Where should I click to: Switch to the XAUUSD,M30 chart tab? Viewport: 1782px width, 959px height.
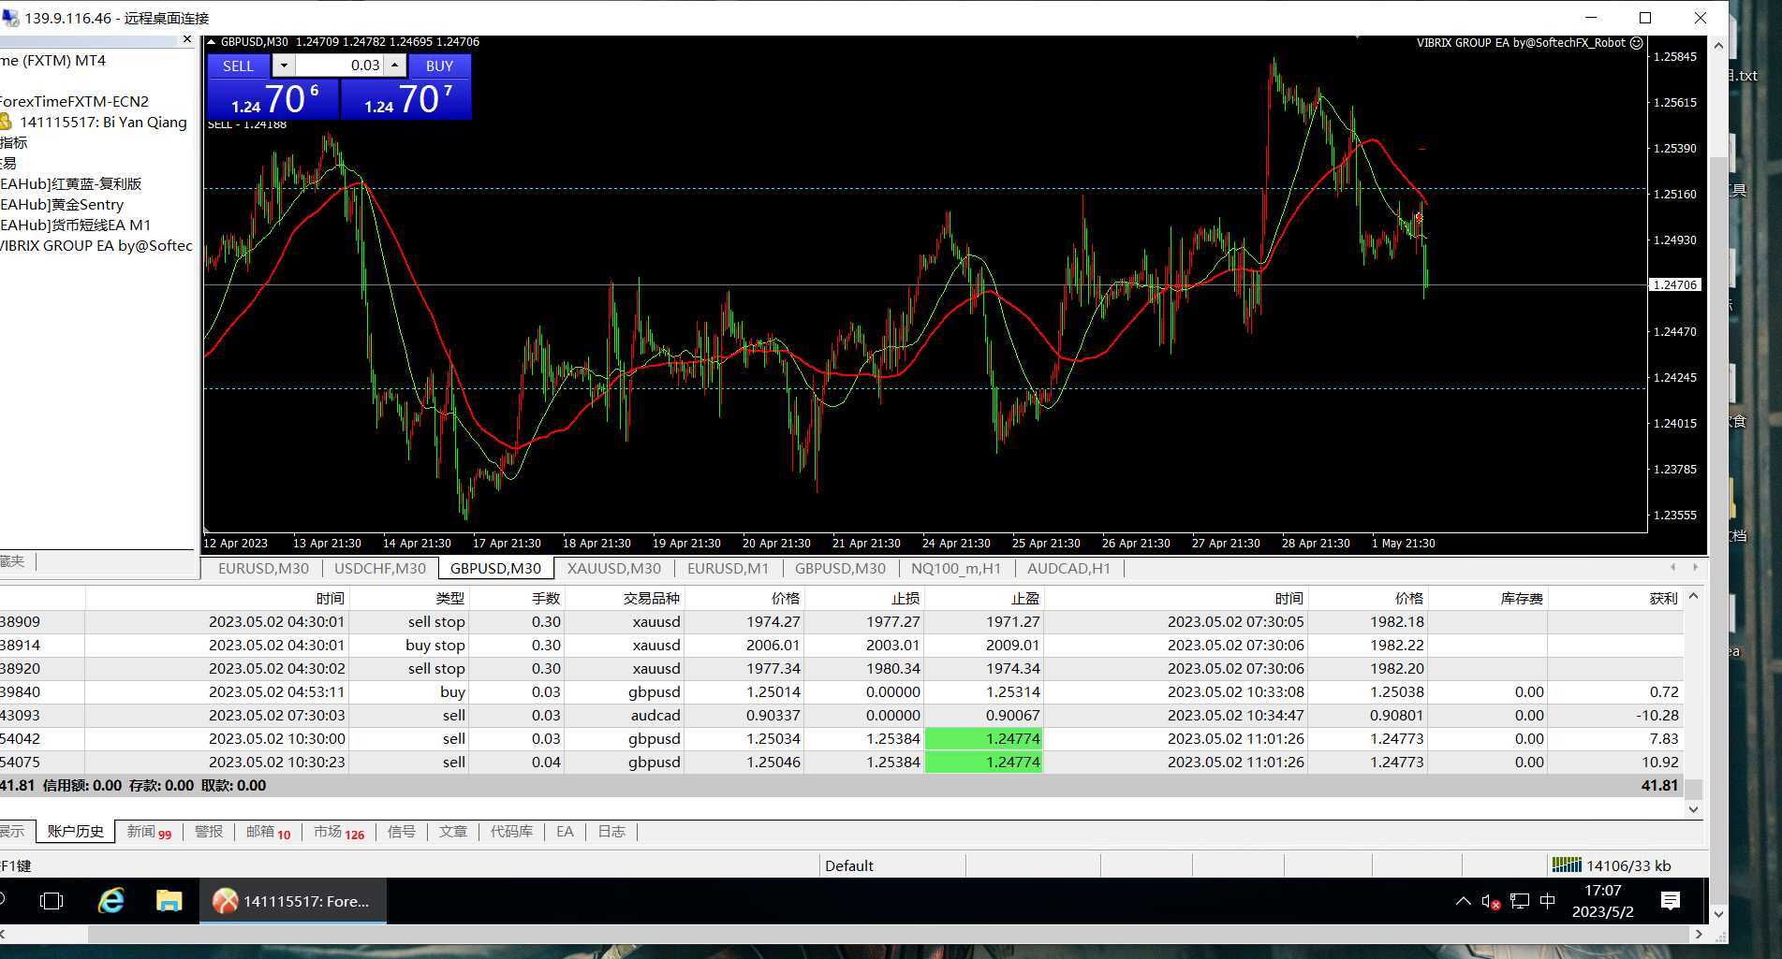click(x=614, y=568)
